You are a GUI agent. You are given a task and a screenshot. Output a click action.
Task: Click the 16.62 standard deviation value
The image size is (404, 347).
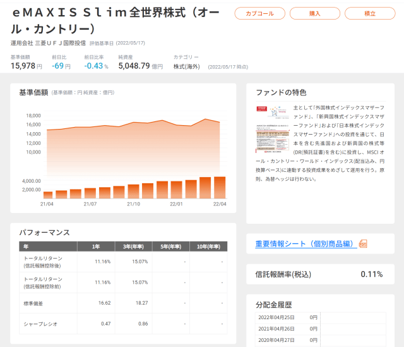(104, 303)
